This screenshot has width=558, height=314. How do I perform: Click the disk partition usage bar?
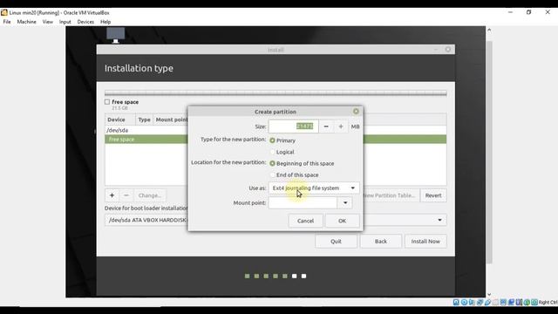click(x=276, y=93)
